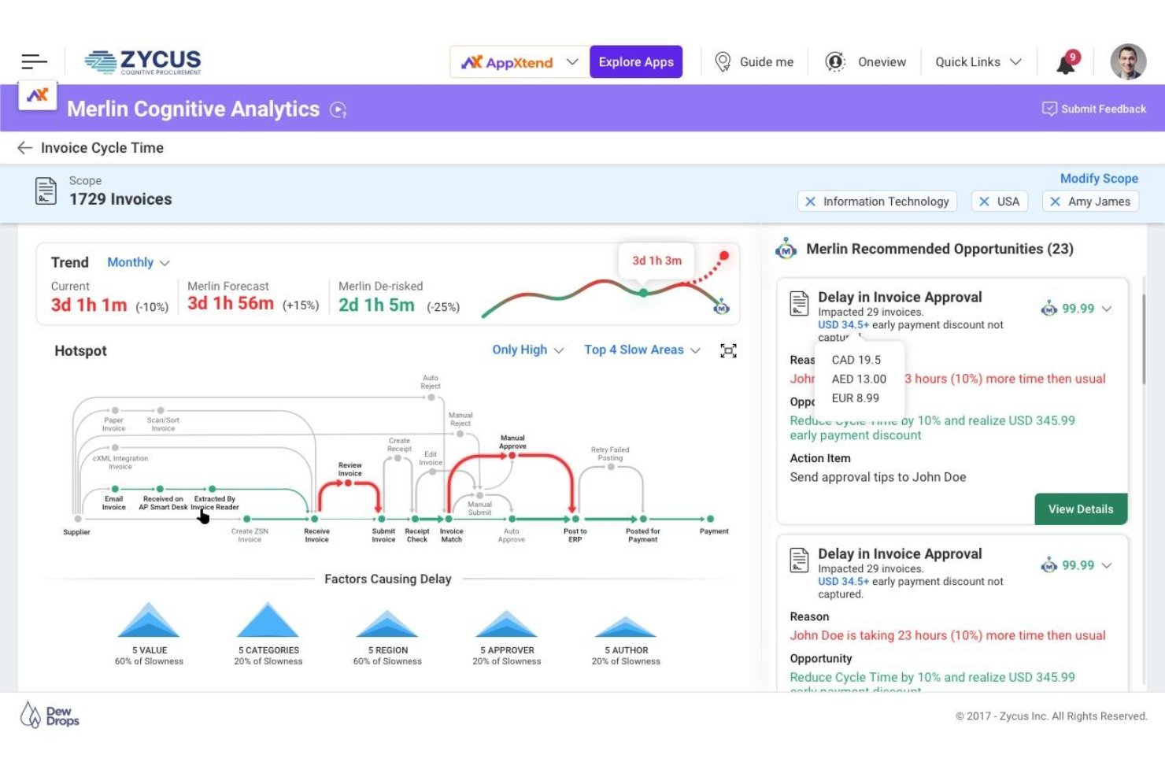Select the 5 VALUE delay factor triangle
Screen dimensions: 1165x777
(x=149, y=620)
